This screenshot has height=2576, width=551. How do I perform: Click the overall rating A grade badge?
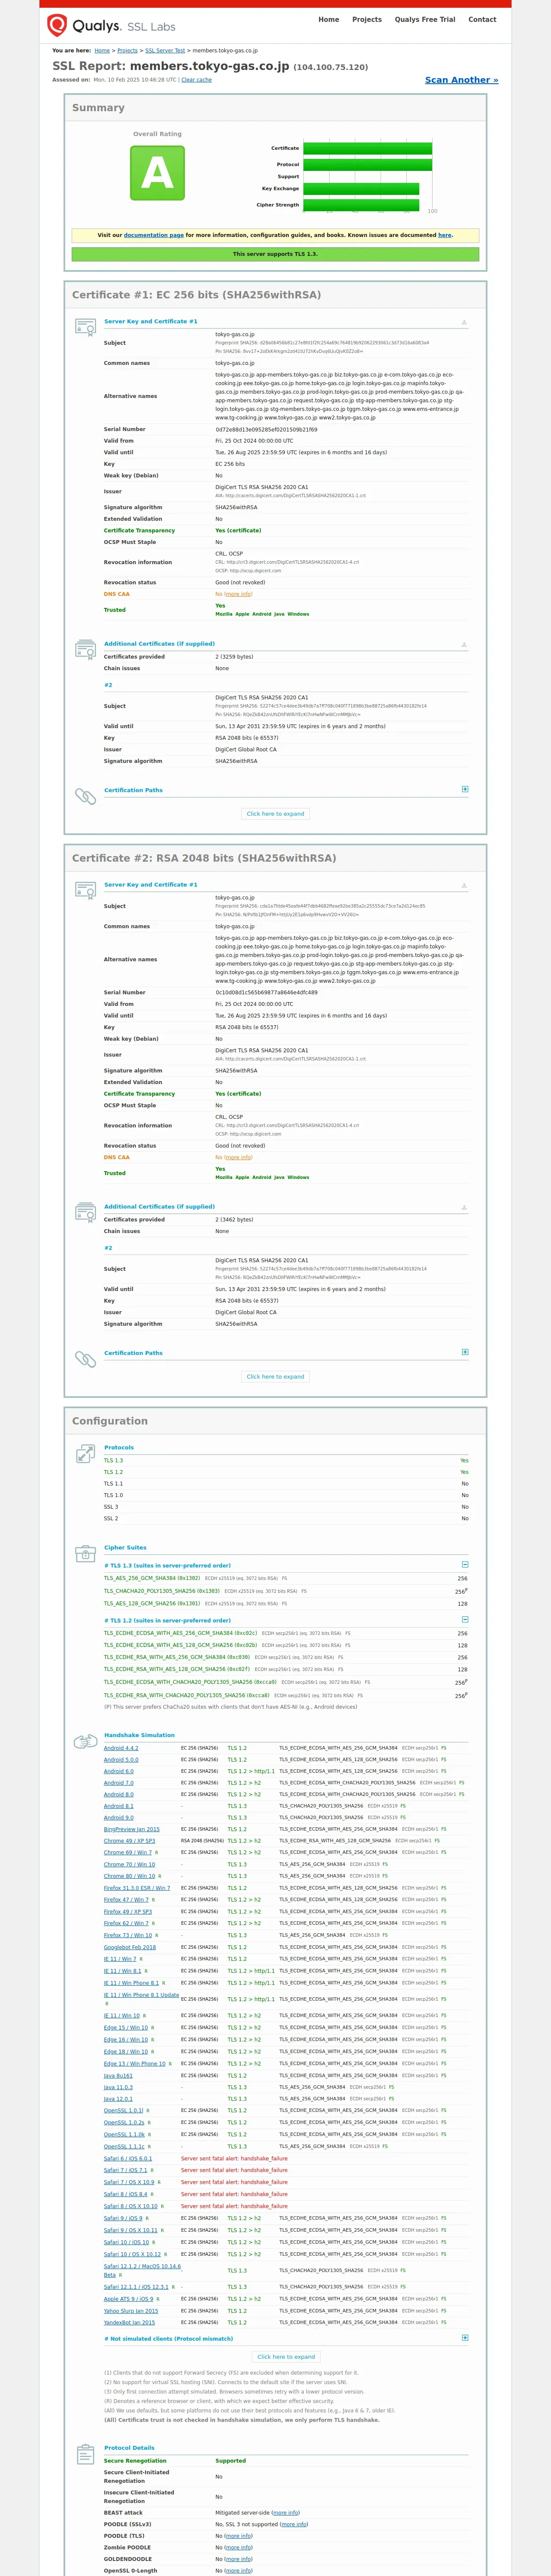(x=157, y=173)
